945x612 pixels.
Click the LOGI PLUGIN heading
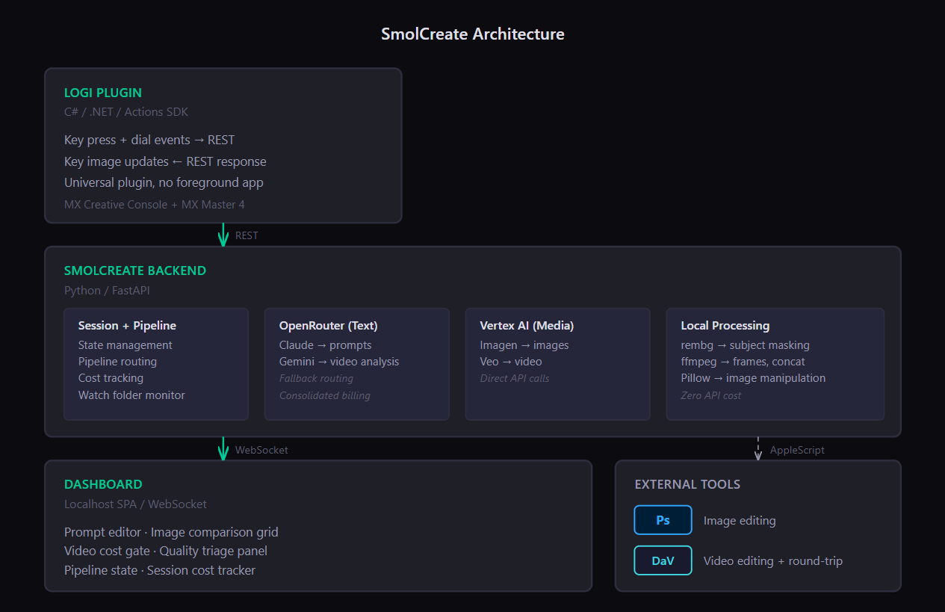point(103,93)
